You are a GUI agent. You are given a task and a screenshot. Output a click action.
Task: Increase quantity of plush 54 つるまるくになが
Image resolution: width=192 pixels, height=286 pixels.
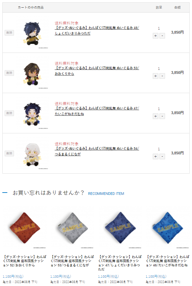pyautogui.click(x=155, y=157)
